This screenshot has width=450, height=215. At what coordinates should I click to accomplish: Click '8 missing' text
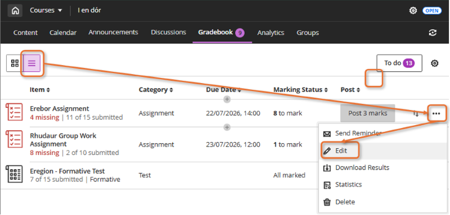(44, 153)
